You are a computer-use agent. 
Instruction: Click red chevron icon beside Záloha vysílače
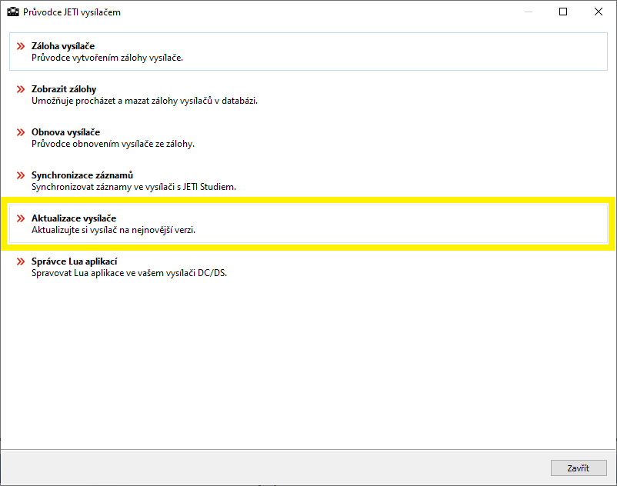coord(21,46)
